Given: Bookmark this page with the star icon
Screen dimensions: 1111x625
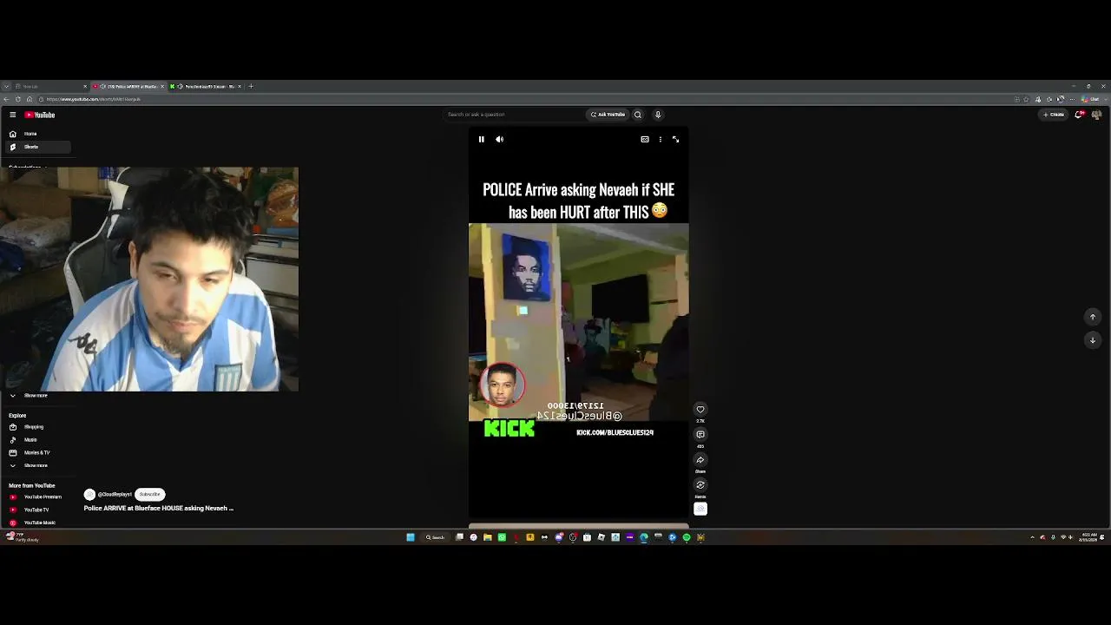Looking at the screenshot, I should 1027,99.
